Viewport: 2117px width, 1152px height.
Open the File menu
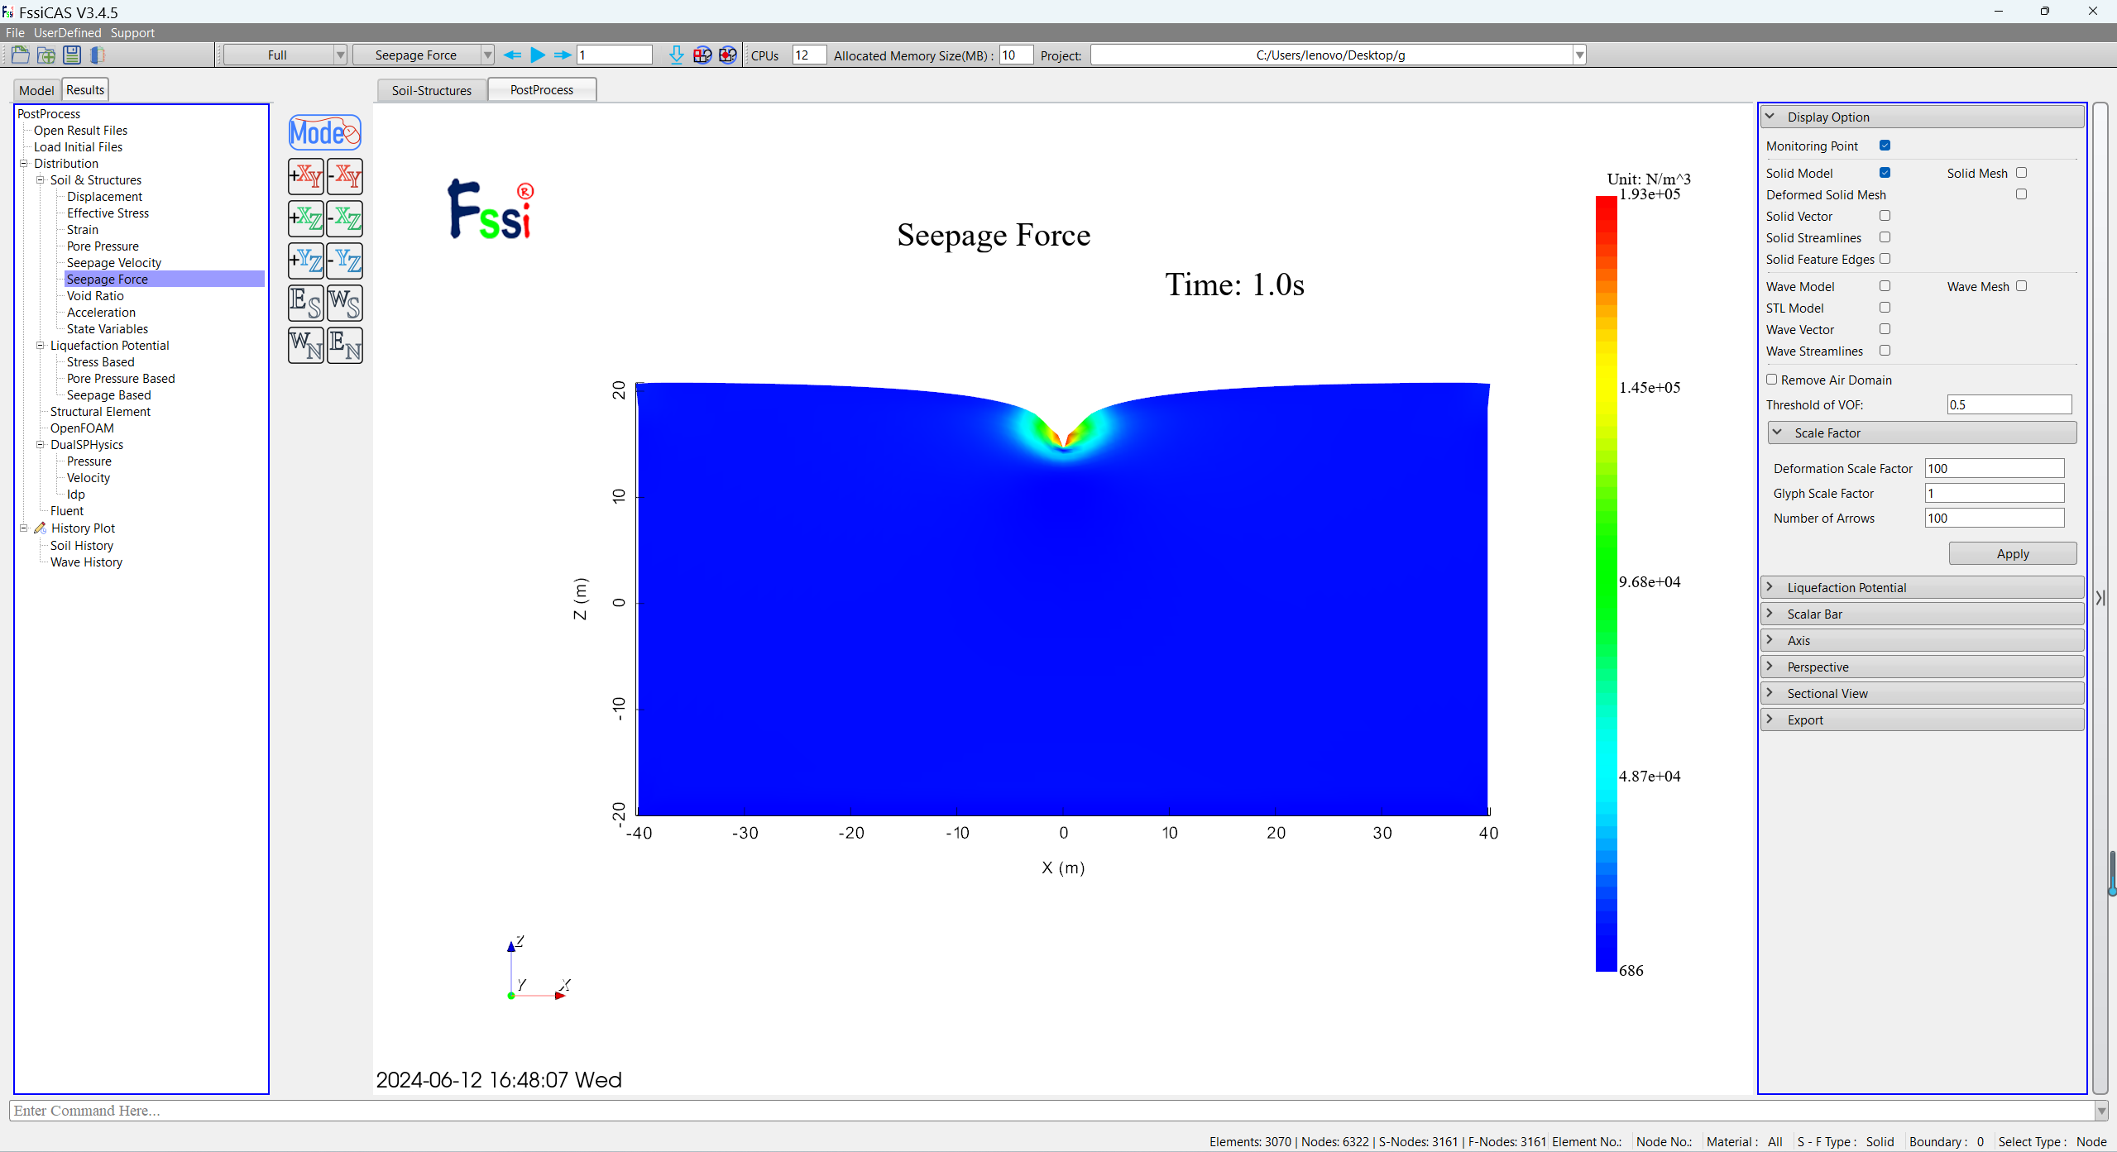15,33
